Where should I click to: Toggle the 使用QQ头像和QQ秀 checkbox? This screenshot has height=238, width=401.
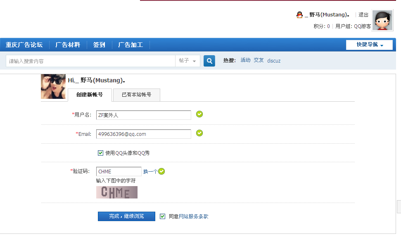point(100,153)
